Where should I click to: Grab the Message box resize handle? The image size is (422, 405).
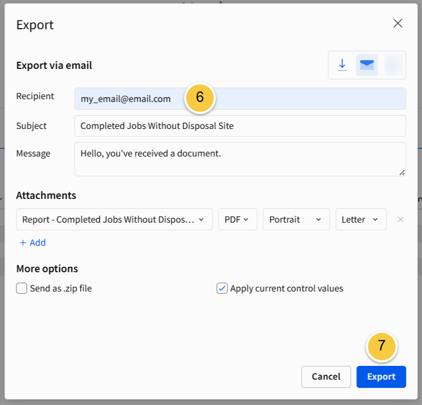coord(402,173)
